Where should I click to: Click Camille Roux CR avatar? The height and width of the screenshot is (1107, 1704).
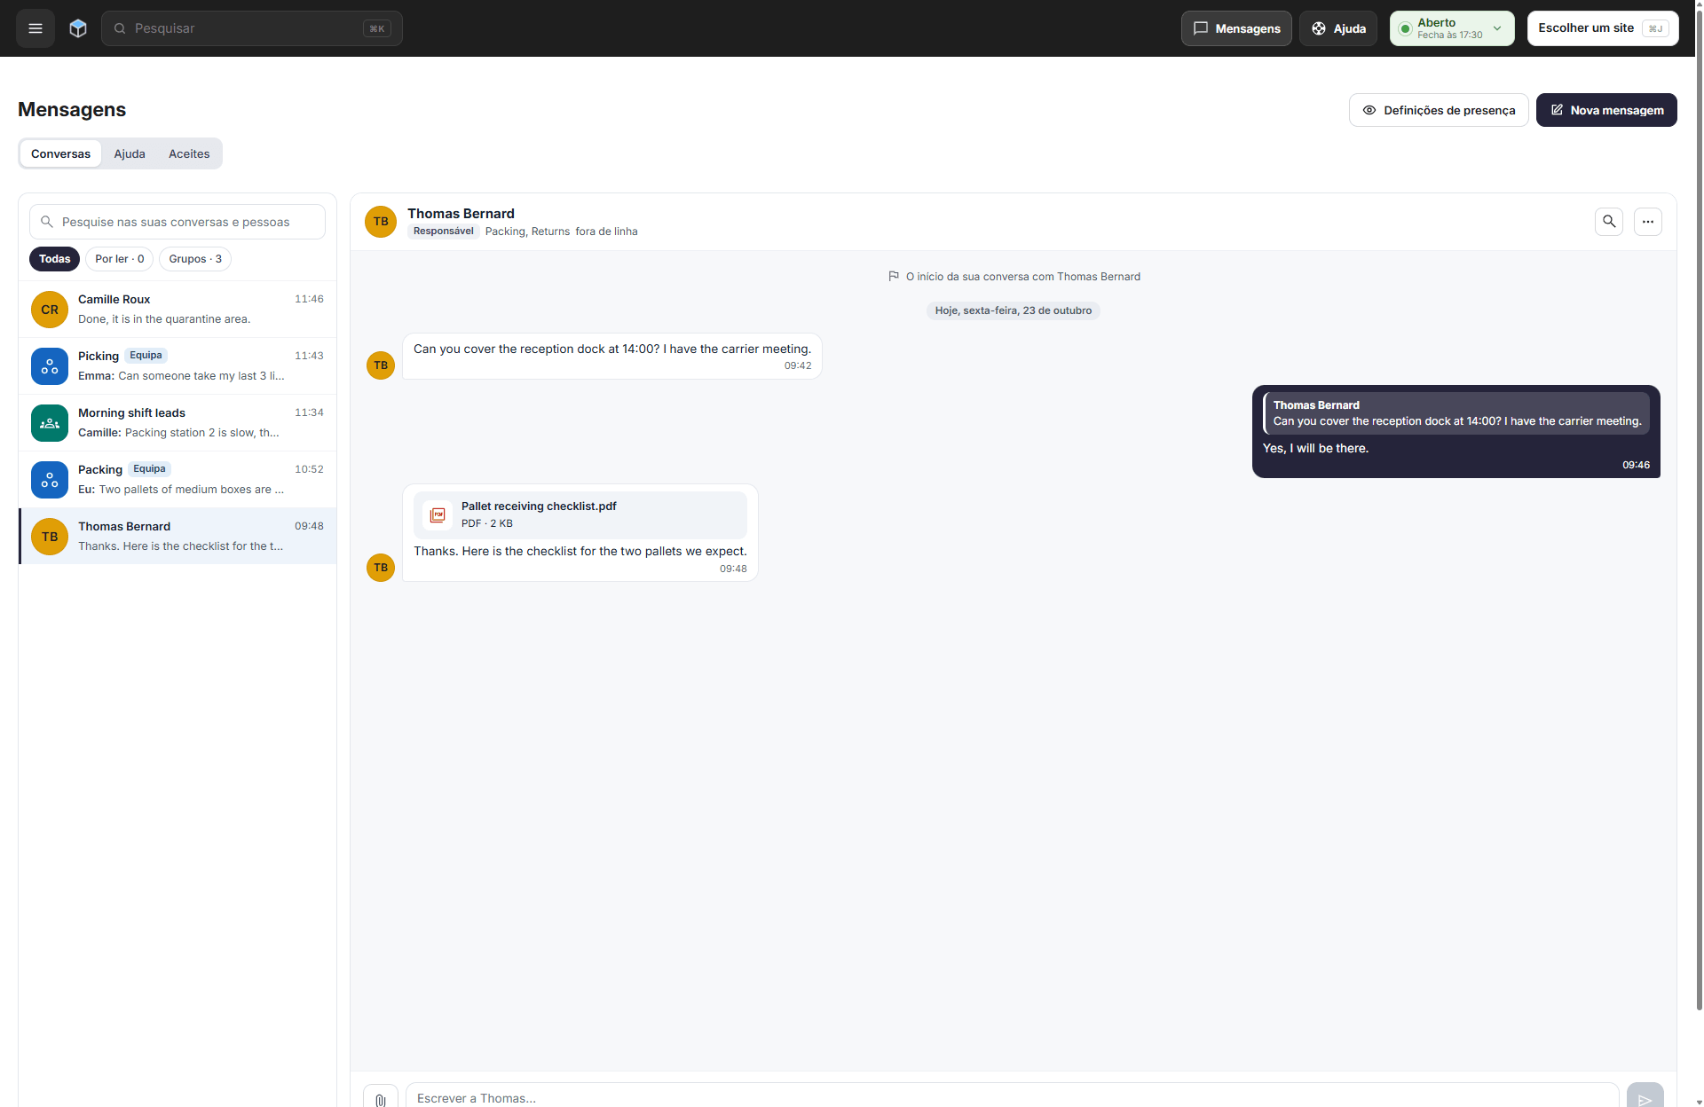pos(50,310)
